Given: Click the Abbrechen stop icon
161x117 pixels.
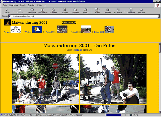Looking at the screenshot, I should tap(32, 10).
